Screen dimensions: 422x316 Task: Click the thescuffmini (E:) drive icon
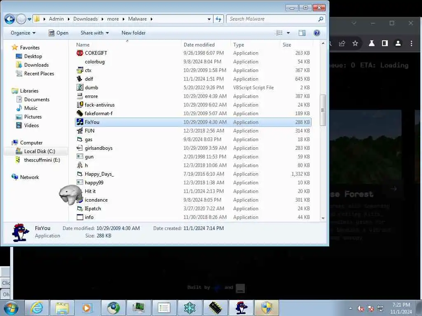(18, 160)
